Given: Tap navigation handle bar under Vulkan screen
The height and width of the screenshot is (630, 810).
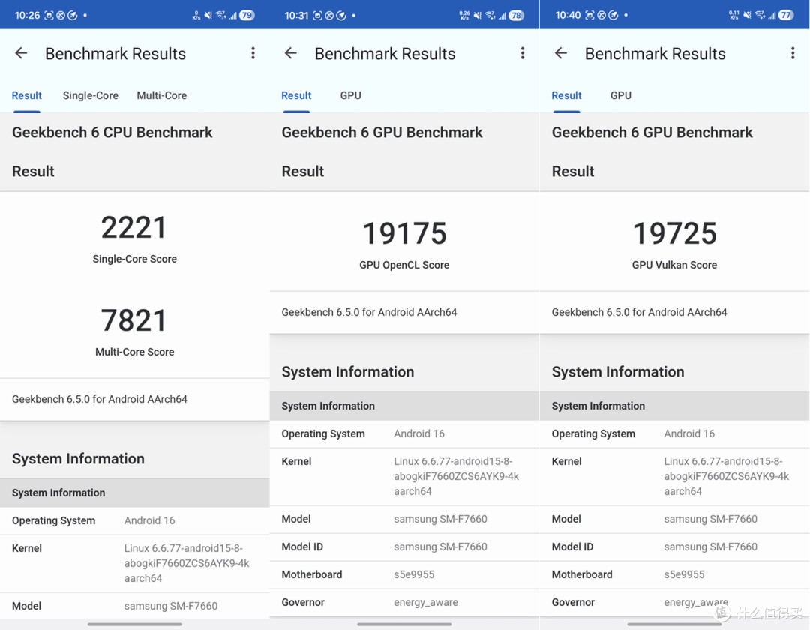Looking at the screenshot, I should coord(675,624).
